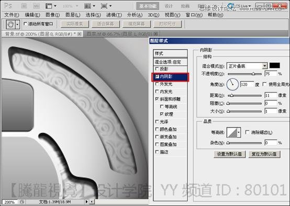Switch to the 基本功能 workspace
Screen dimensions: 290x206
tap(148, 6)
